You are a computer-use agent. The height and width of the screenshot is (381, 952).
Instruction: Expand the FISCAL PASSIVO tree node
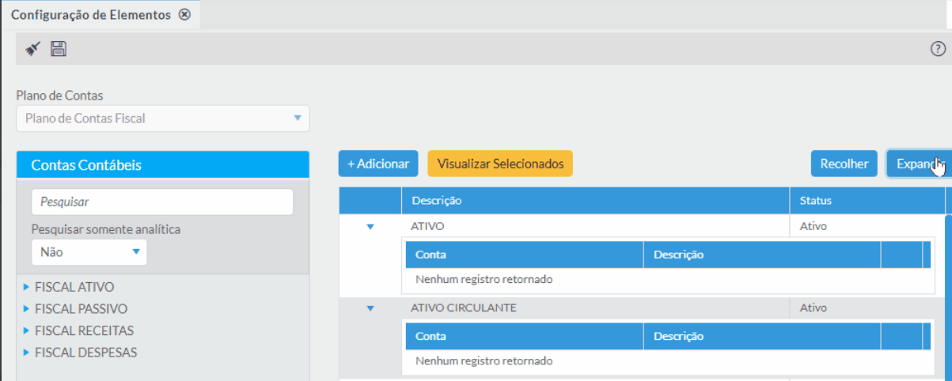27,309
